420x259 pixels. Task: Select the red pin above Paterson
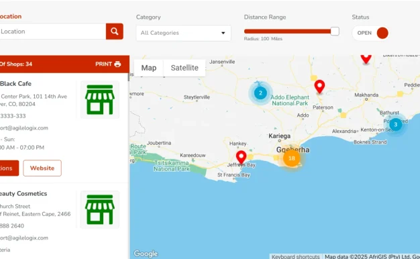click(x=319, y=87)
